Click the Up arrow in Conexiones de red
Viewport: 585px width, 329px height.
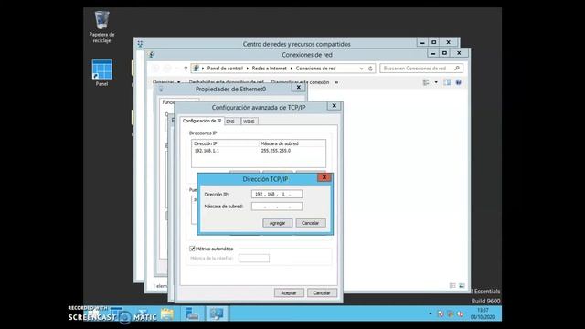(186, 69)
